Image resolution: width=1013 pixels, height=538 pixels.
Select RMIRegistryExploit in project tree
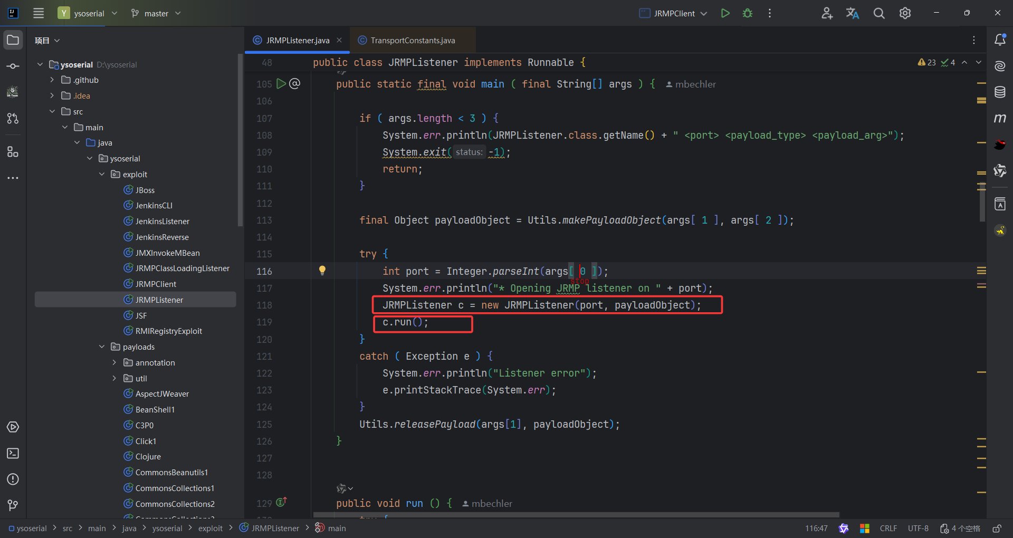168,331
